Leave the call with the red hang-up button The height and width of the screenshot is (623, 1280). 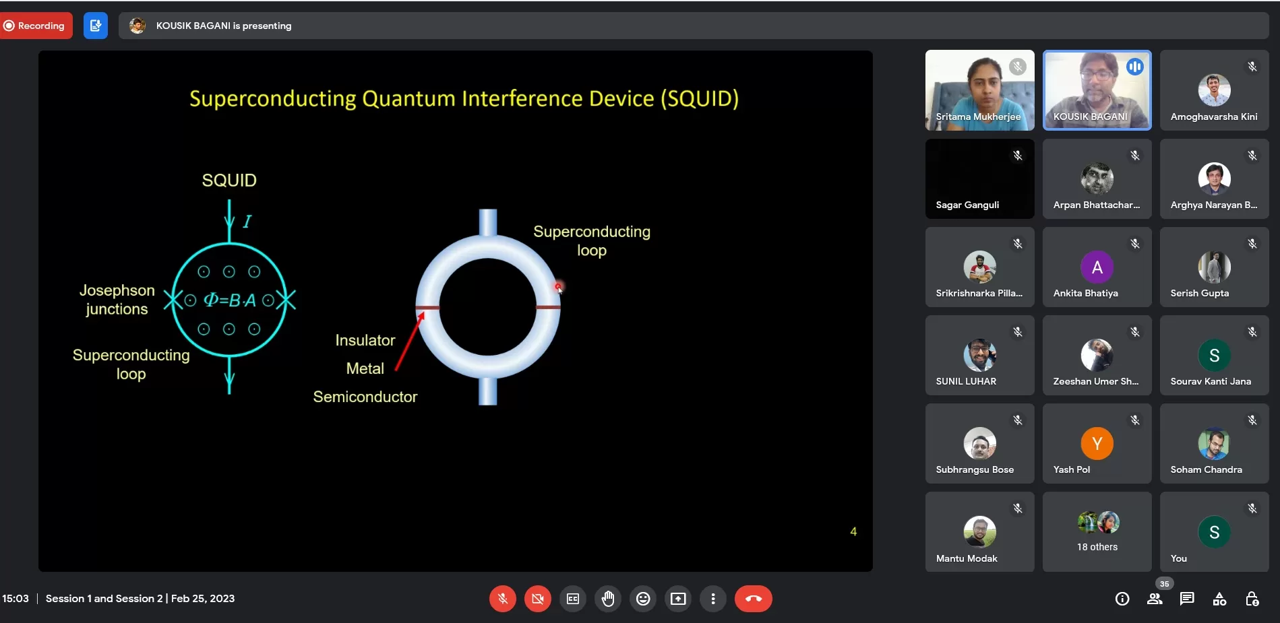coord(754,599)
